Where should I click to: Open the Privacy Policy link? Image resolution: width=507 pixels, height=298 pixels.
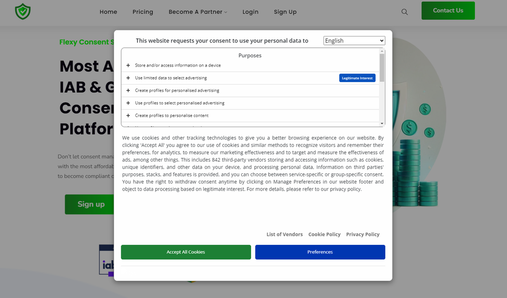[363, 234]
